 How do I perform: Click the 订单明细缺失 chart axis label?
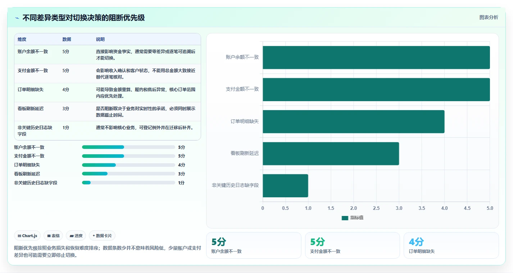point(245,121)
